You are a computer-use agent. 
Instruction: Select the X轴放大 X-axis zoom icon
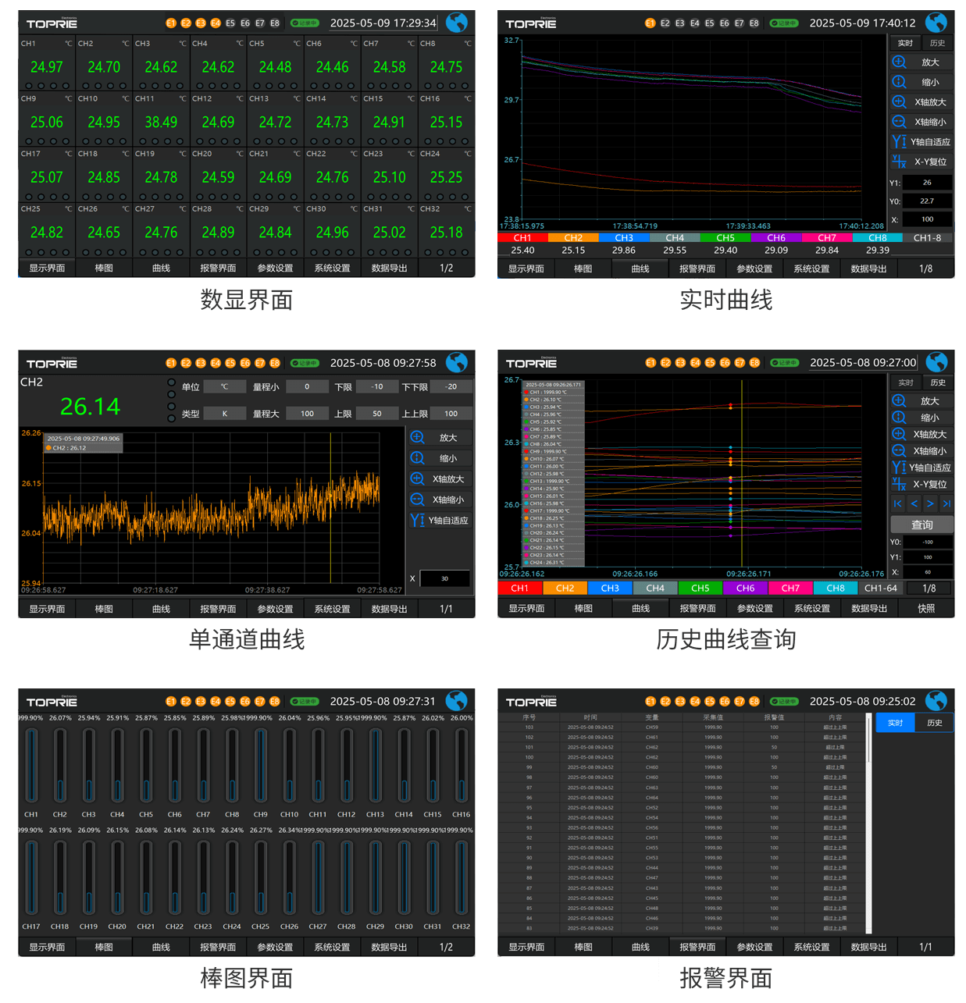899,101
